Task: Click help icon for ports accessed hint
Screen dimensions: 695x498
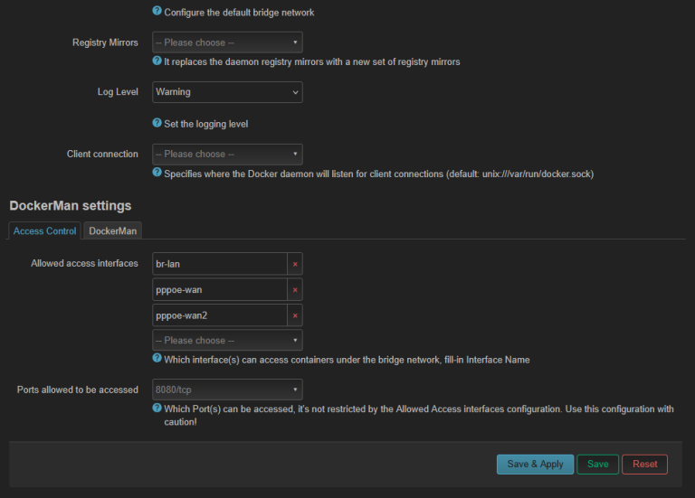Action: pyautogui.click(x=157, y=408)
